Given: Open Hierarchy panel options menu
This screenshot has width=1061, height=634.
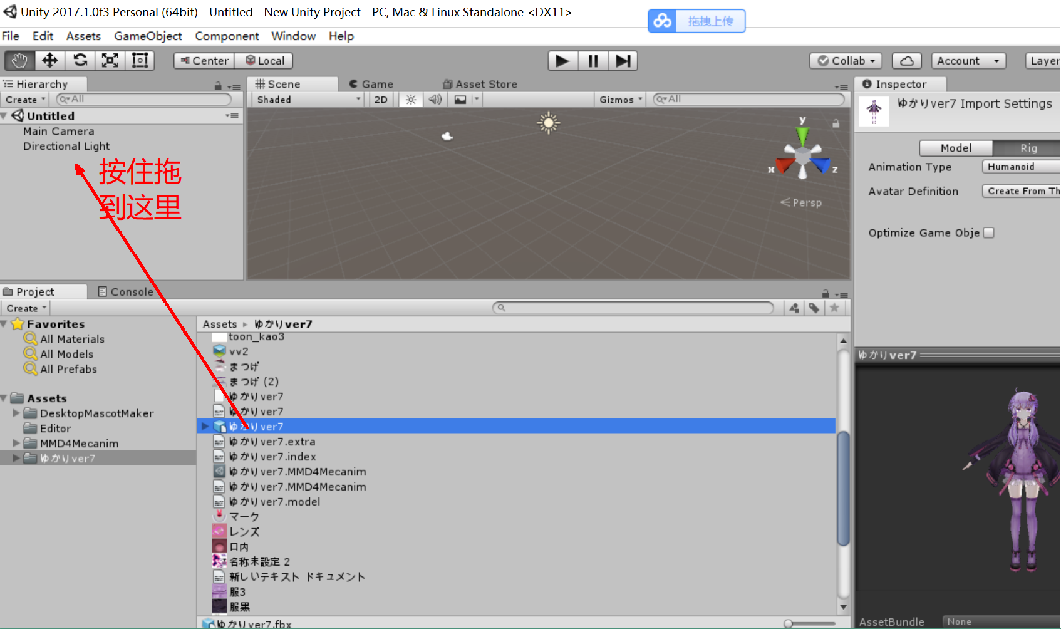Looking at the screenshot, I should (234, 86).
